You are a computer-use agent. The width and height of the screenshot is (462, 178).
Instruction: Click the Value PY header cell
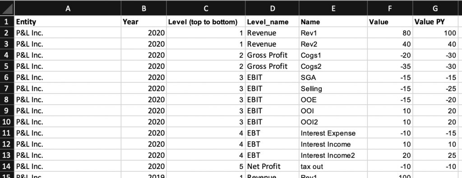[x=435, y=22]
